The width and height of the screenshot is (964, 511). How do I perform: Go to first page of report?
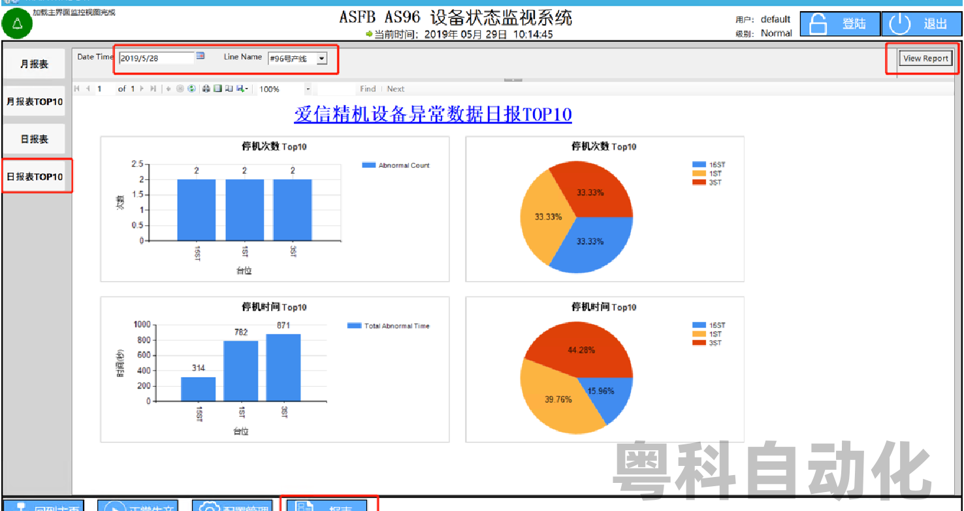coord(78,89)
